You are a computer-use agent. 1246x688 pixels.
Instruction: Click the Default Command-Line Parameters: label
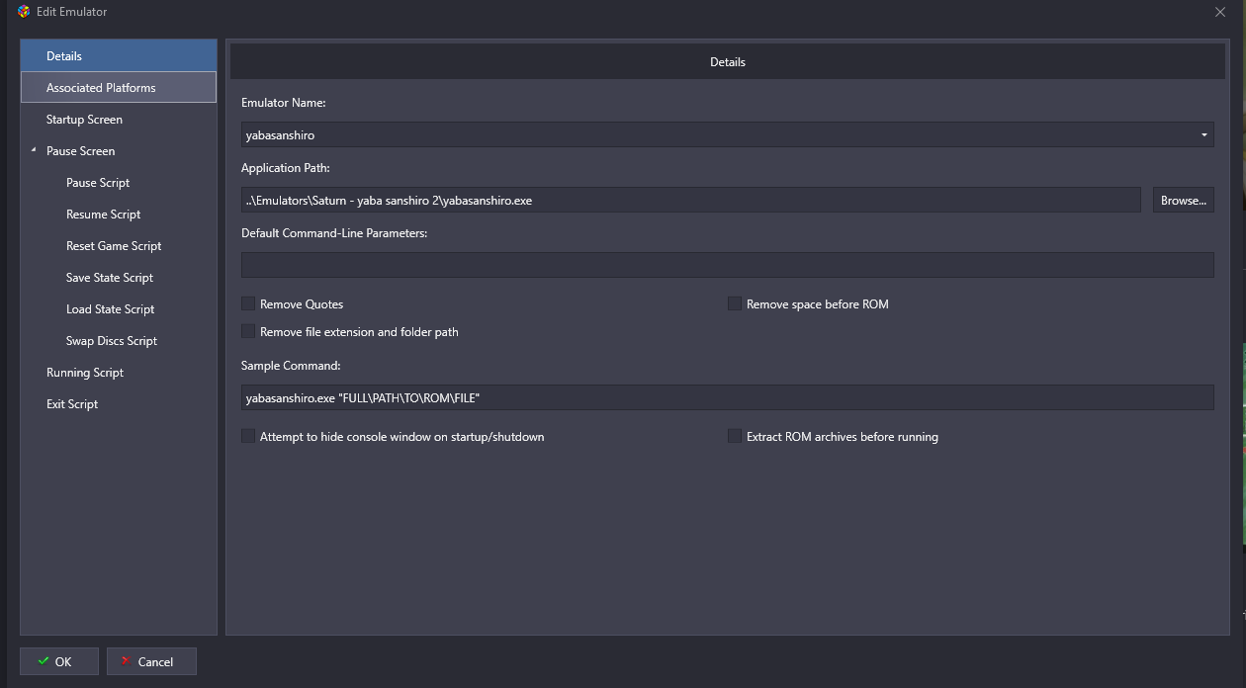pos(334,233)
